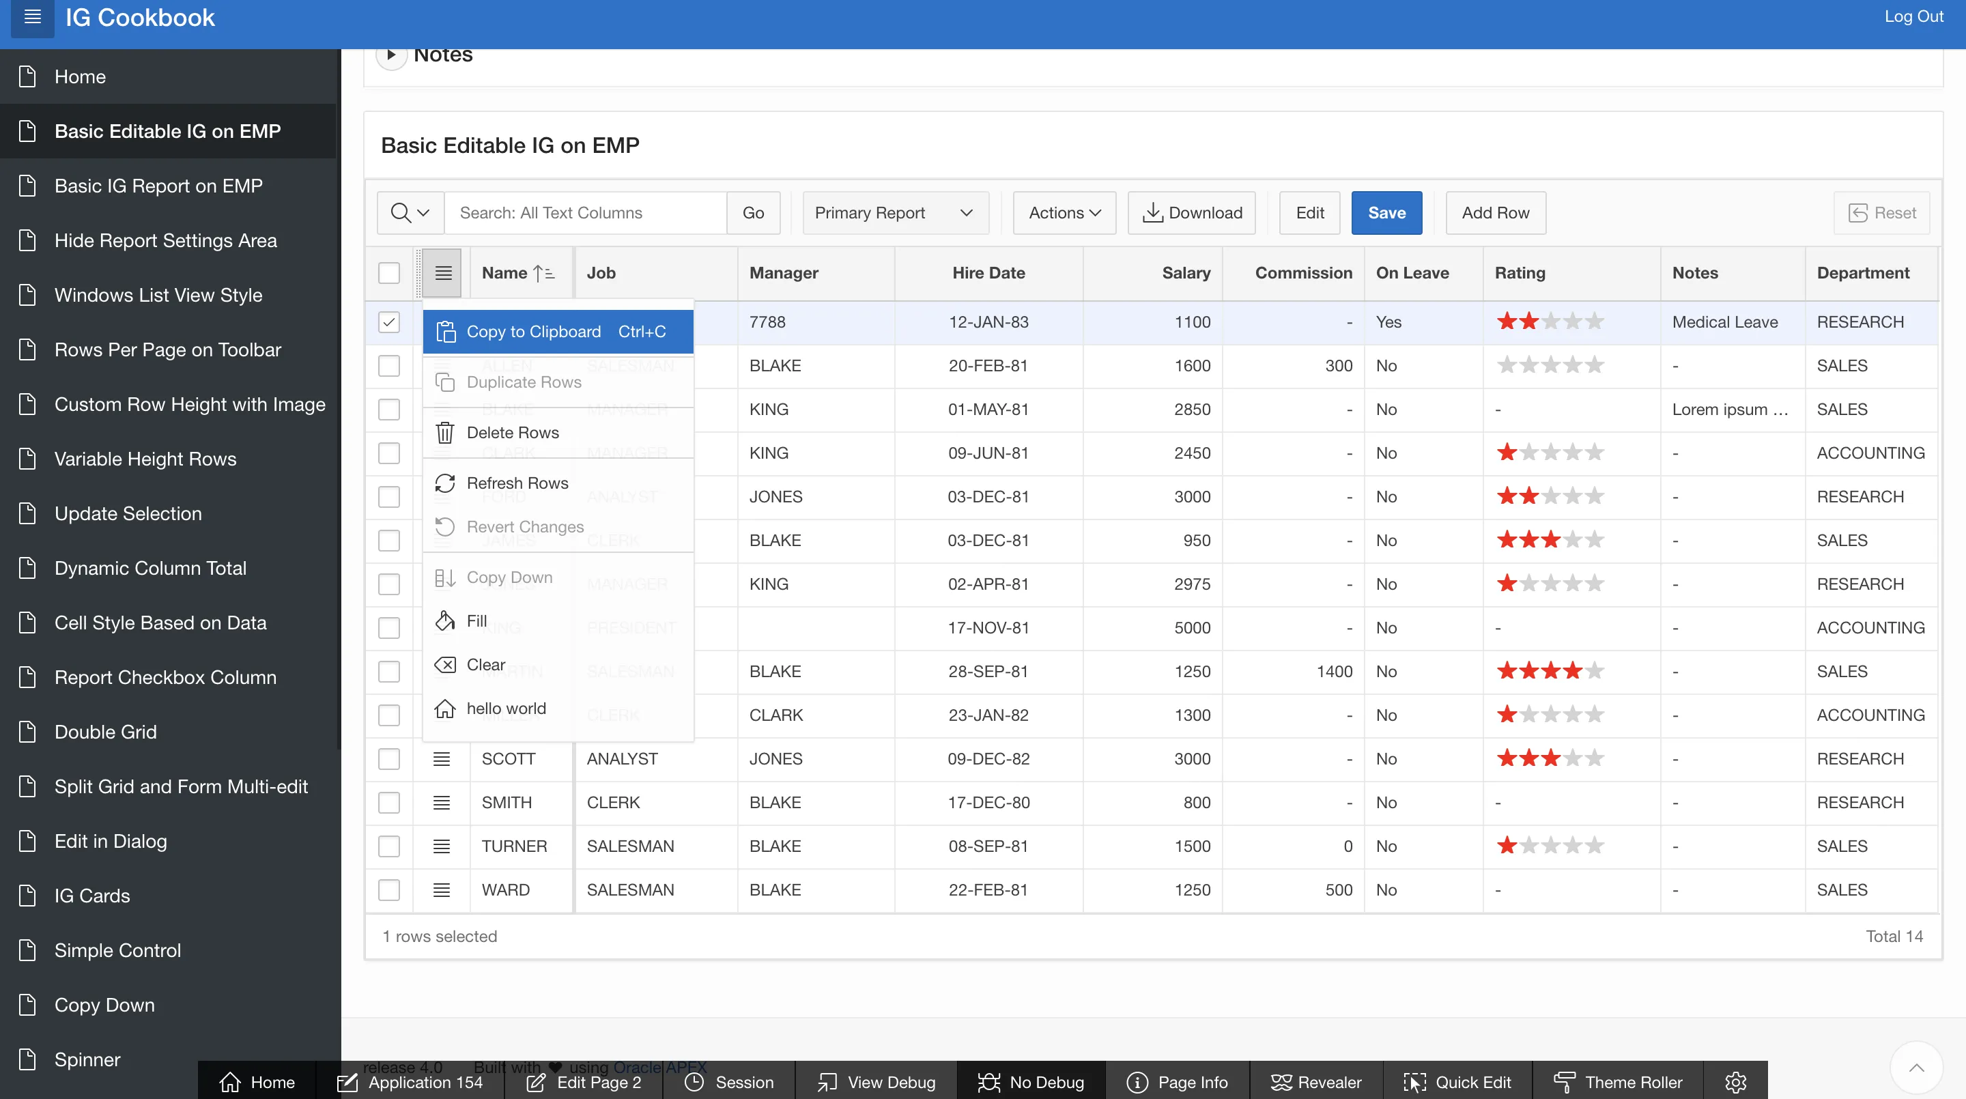Open Quick Edit in developer toolbar
1966x1099 pixels.
point(1457,1082)
